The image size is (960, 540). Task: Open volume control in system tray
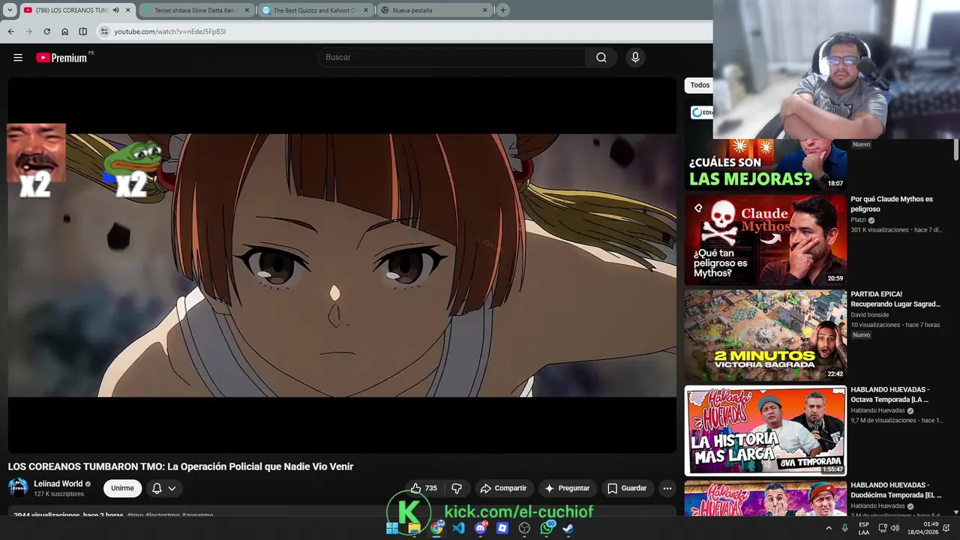point(895,528)
